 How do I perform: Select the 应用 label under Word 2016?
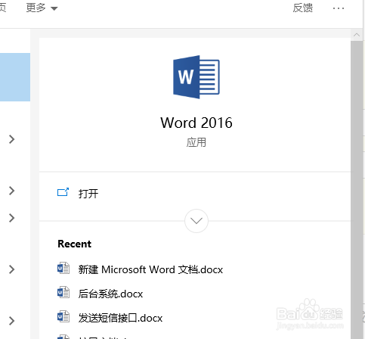pyautogui.click(x=196, y=142)
